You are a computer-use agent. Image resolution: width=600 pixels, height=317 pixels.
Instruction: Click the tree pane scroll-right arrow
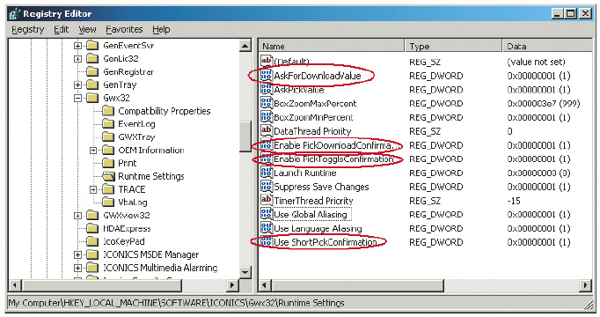pos(232,285)
